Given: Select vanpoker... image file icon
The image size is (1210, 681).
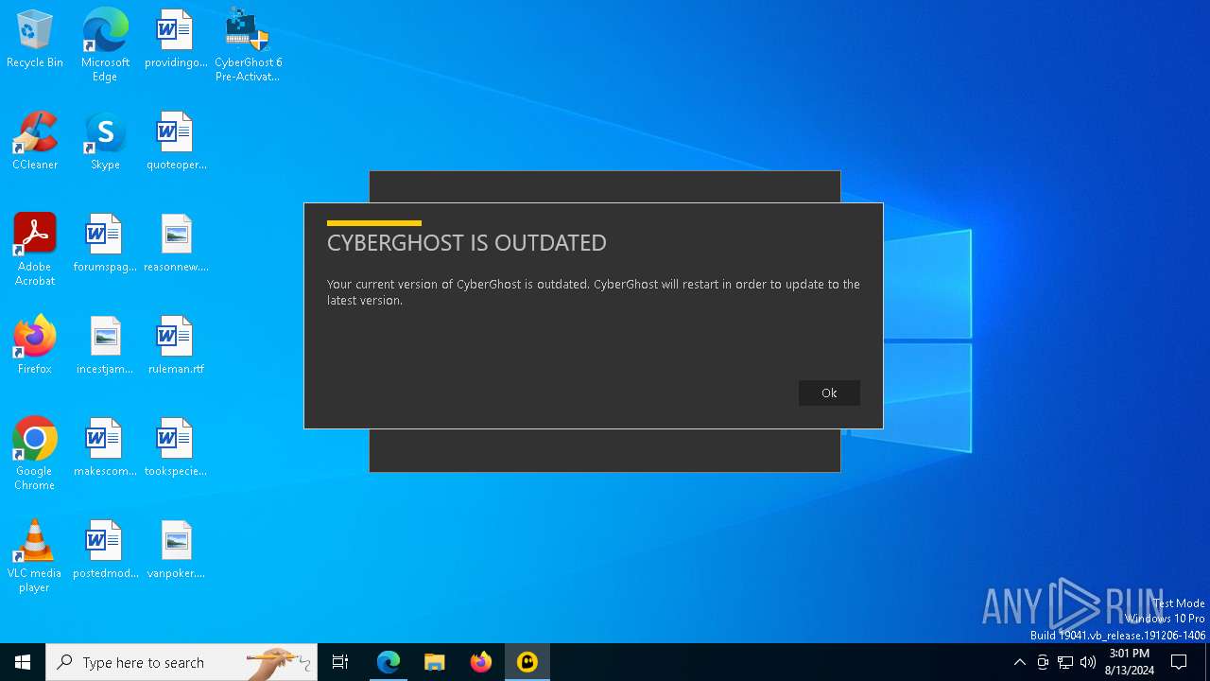Looking at the screenshot, I should point(176,550).
